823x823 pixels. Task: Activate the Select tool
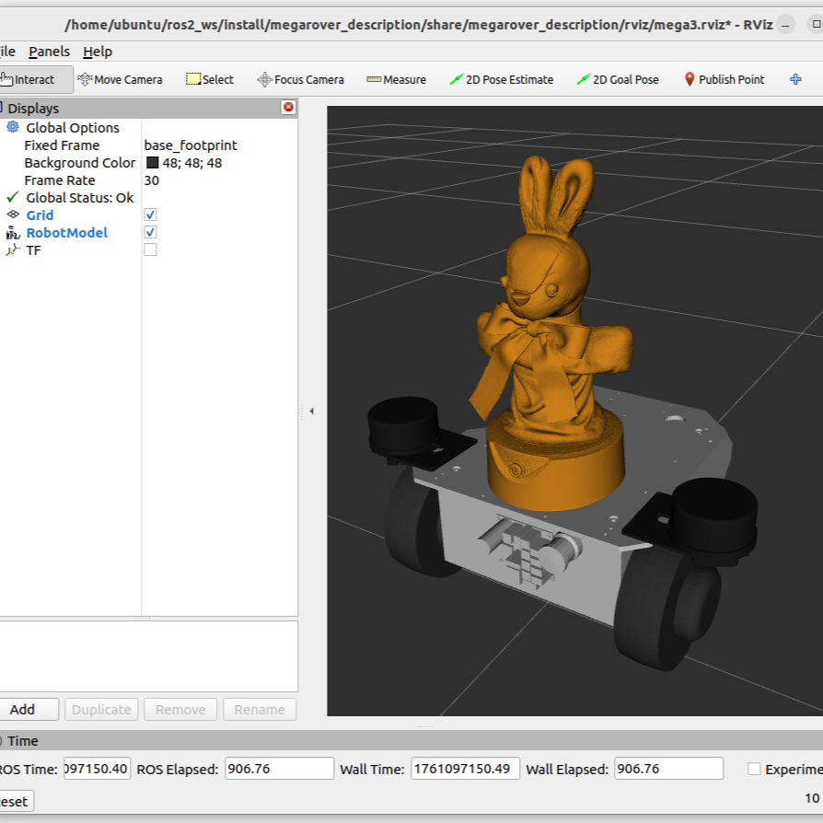pyautogui.click(x=210, y=79)
